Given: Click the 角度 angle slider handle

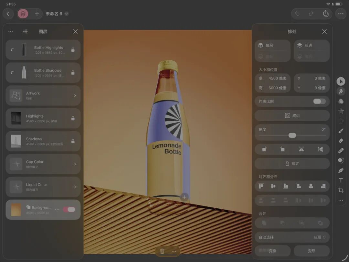Looking at the screenshot, I should (292, 135).
